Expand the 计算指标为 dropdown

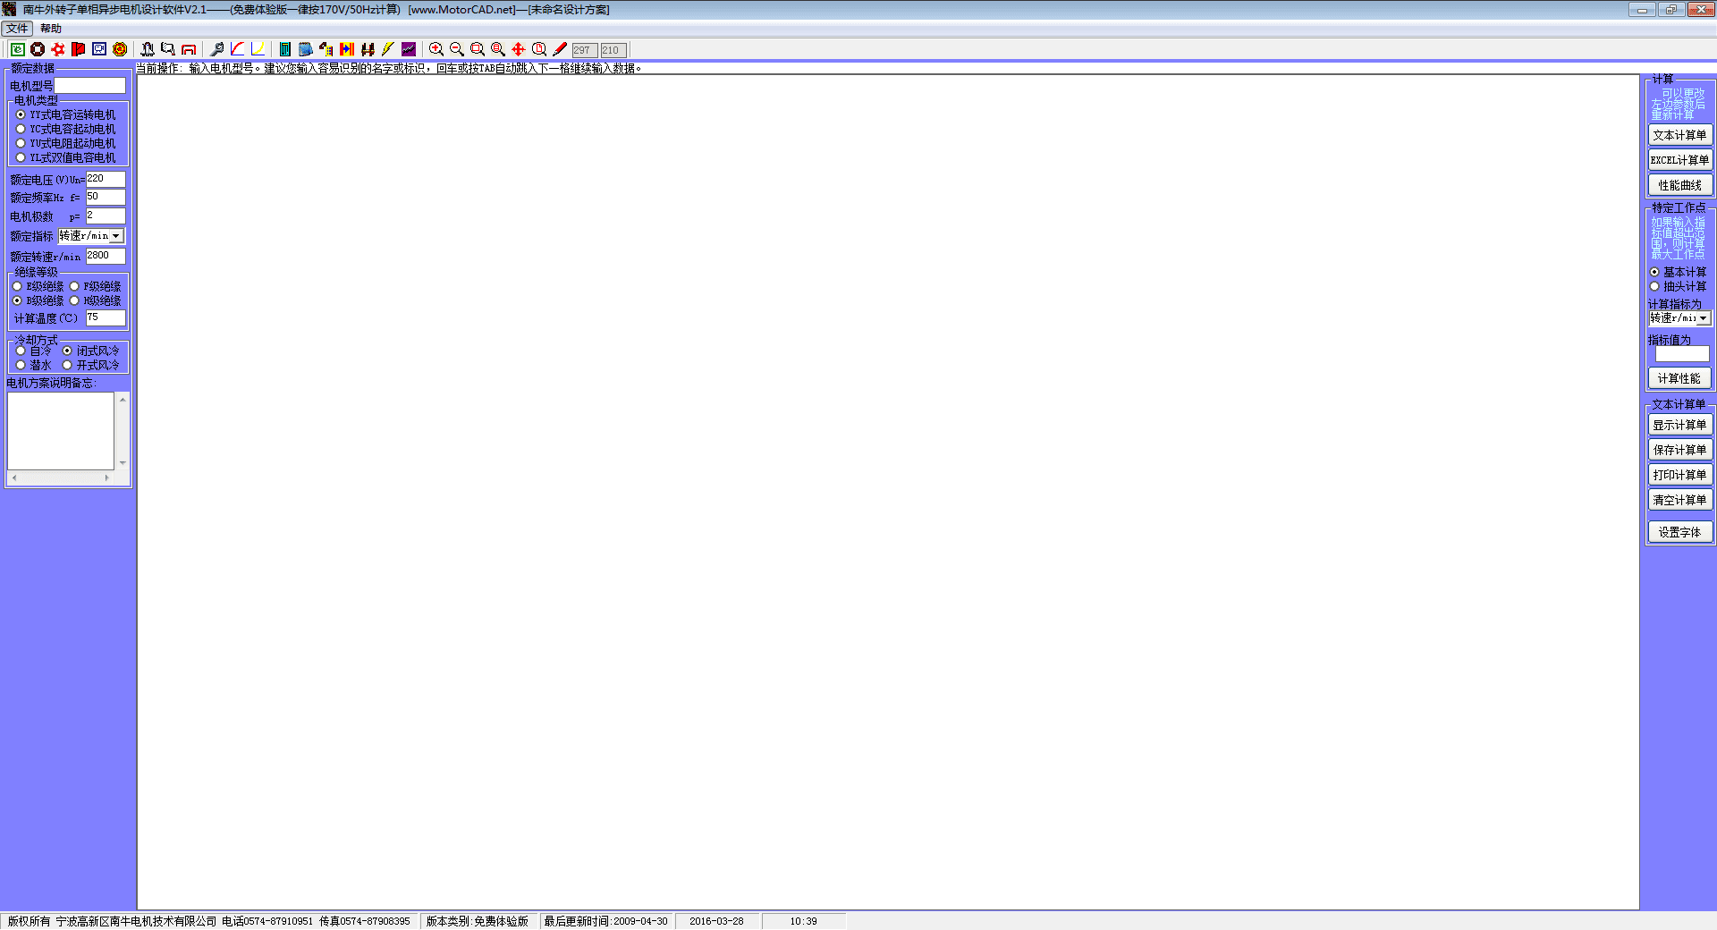coord(1704,318)
